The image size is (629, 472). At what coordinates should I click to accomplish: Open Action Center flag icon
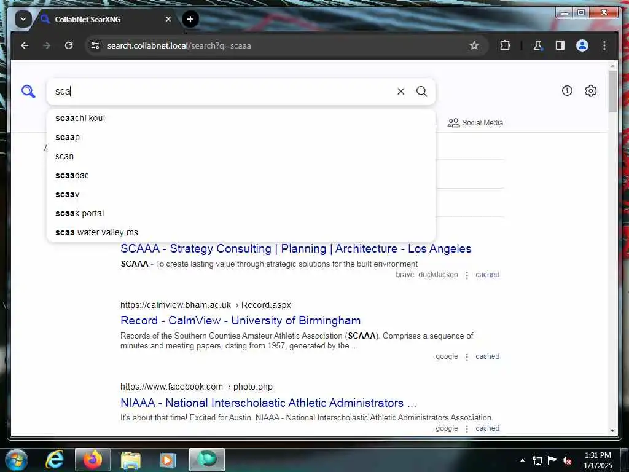coord(552,460)
